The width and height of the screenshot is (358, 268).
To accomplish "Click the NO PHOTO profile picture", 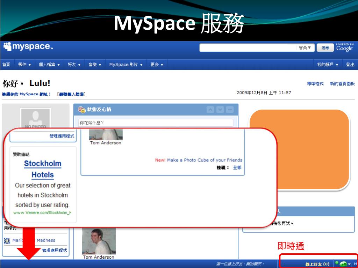I will (x=35, y=118).
